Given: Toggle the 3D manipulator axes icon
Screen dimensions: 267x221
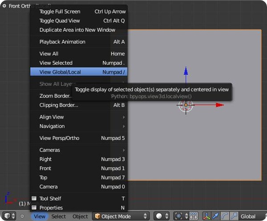Looking at the screenshot, I should click(206, 216).
